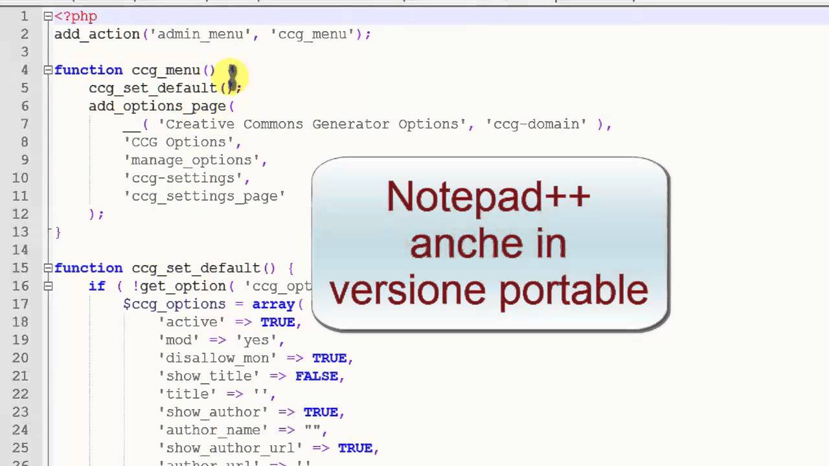This screenshot has width=829, height=466.
Task: Collapse the fold marker beside the <?php tag
Action: click(x=48, y=16)
